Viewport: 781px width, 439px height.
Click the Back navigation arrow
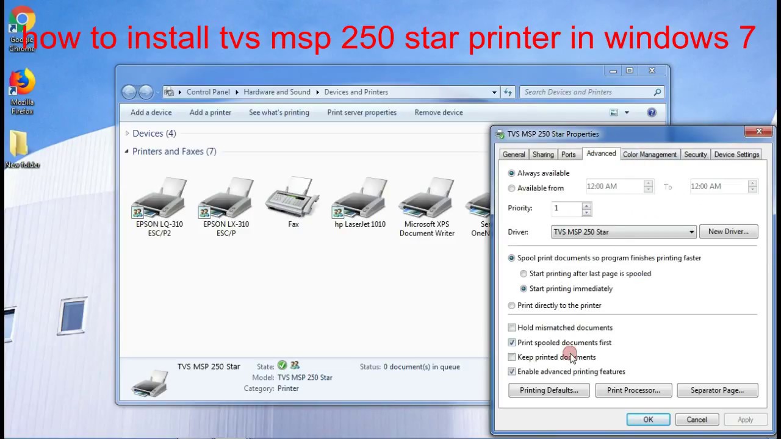[129, 92]
